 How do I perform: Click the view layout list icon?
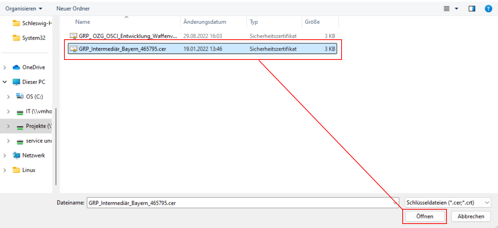coord(447,8)
